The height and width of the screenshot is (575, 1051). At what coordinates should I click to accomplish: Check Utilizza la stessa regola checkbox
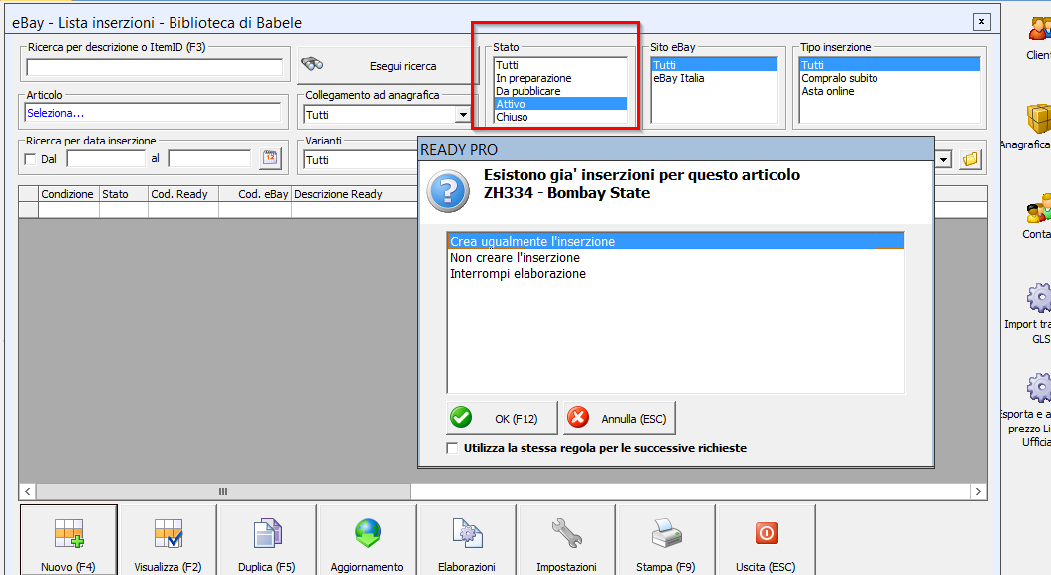(x=453, y=448)
